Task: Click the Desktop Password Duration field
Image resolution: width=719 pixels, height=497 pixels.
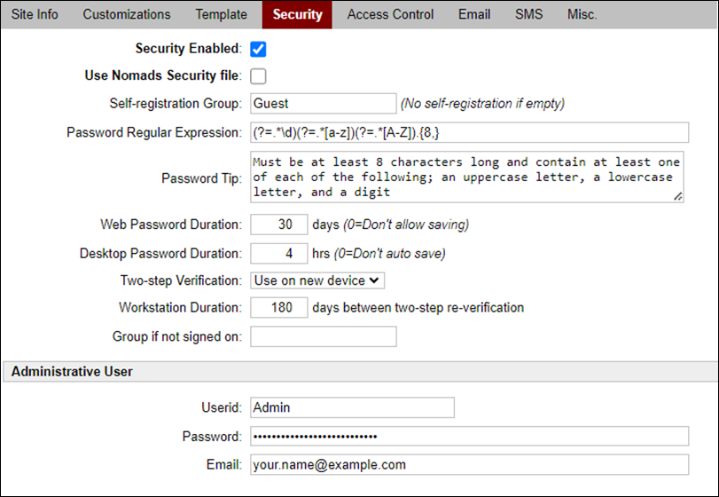Action: 279,253
